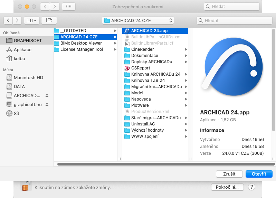The height and width of the screenshot is (198, 276).
Task: Open Knihovna ARCHICADu 24 folder
Action: point(155,74)
